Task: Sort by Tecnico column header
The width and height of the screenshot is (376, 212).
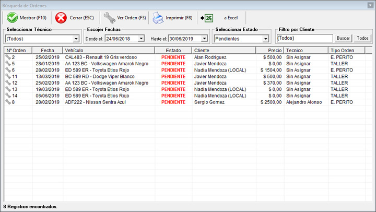Action: point(306,50)
